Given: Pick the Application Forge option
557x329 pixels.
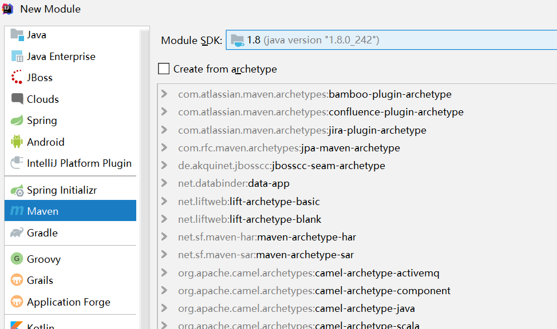Looking at the screenshot, I should pyautogui.click(x=68, y=302).
